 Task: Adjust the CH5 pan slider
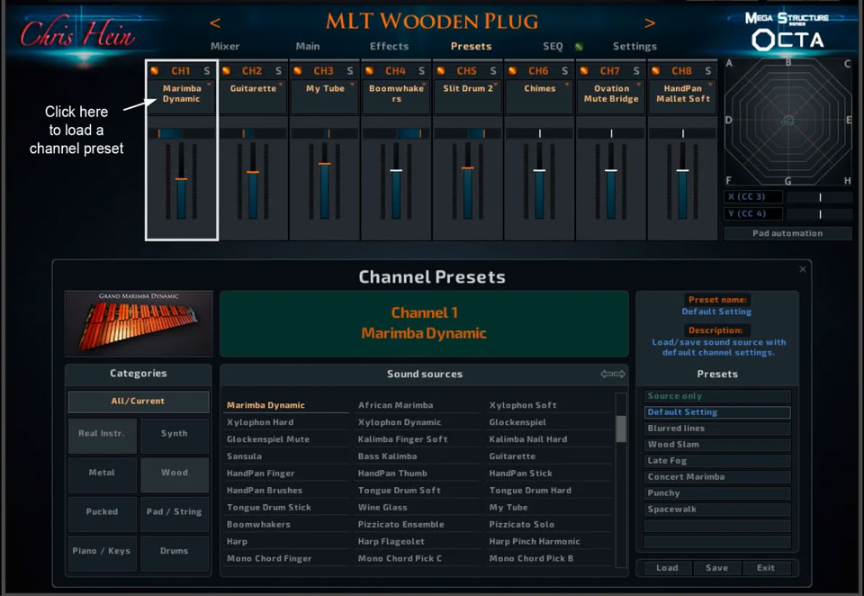tap(468, 133)
